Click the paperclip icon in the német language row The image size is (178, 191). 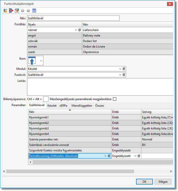80,30
